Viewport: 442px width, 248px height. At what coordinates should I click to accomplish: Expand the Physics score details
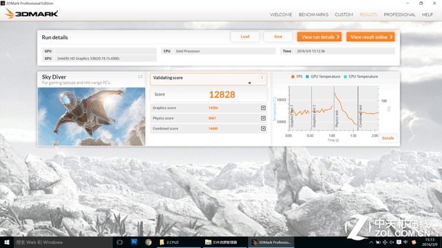(x=263, y=118)
